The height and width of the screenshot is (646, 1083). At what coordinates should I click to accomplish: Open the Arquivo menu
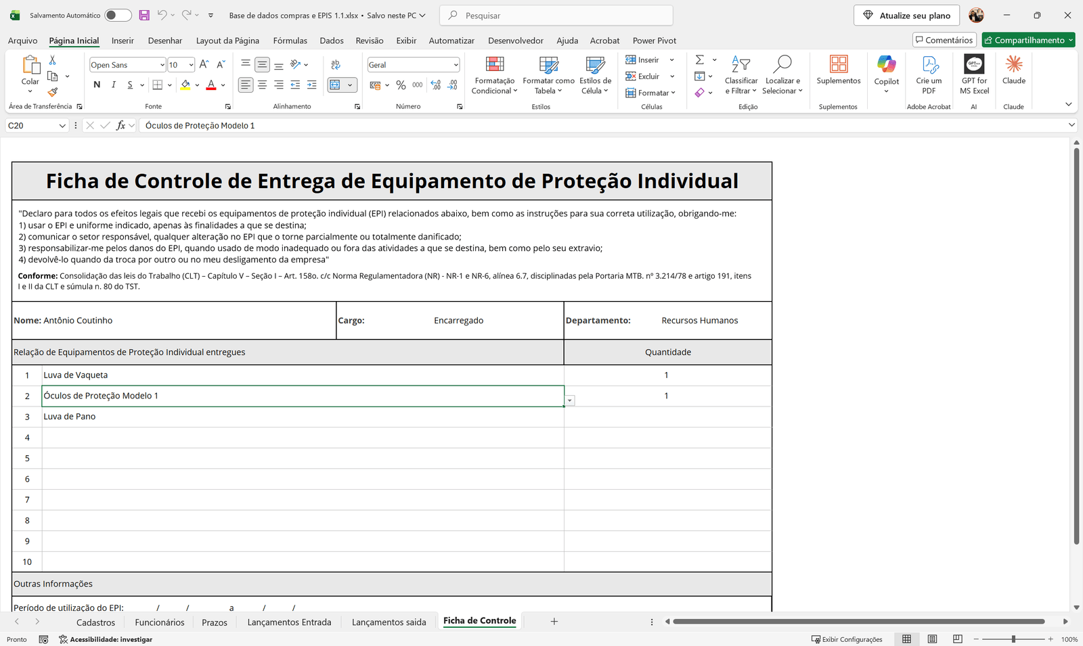pos(23,41)
